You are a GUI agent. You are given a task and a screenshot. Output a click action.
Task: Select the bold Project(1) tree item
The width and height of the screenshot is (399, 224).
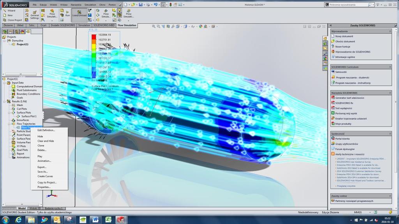(22, 44)
